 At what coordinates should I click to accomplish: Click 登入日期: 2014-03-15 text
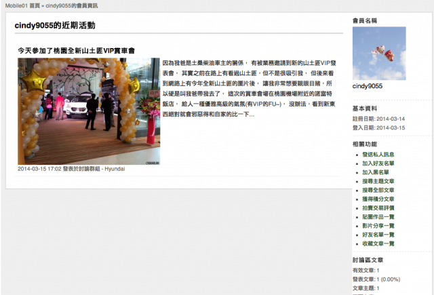point(378,127)
